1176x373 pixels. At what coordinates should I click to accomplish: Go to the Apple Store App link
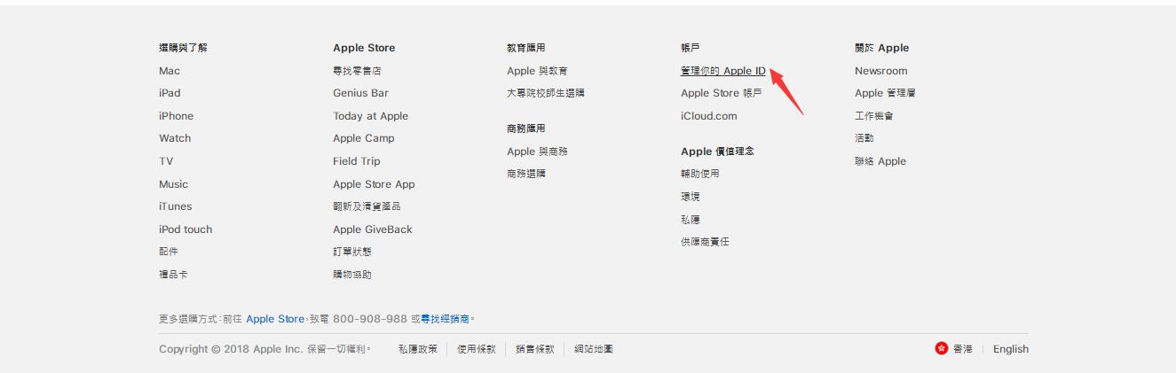(x=374, y=184)
